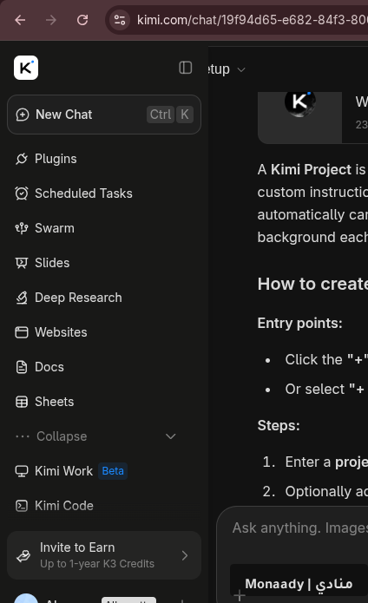Reload the page in browser

point(82,20)
